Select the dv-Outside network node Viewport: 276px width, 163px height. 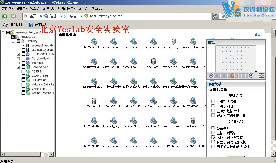153,101
